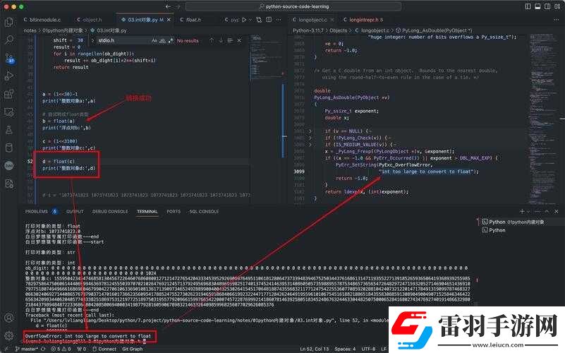
Task: Open the run button dropdown arrow
Action: pos(250,20)
